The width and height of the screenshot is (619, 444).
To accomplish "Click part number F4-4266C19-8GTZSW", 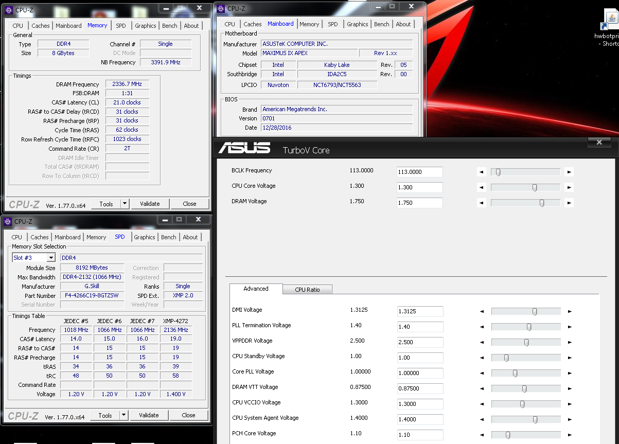I will (93, 296).
